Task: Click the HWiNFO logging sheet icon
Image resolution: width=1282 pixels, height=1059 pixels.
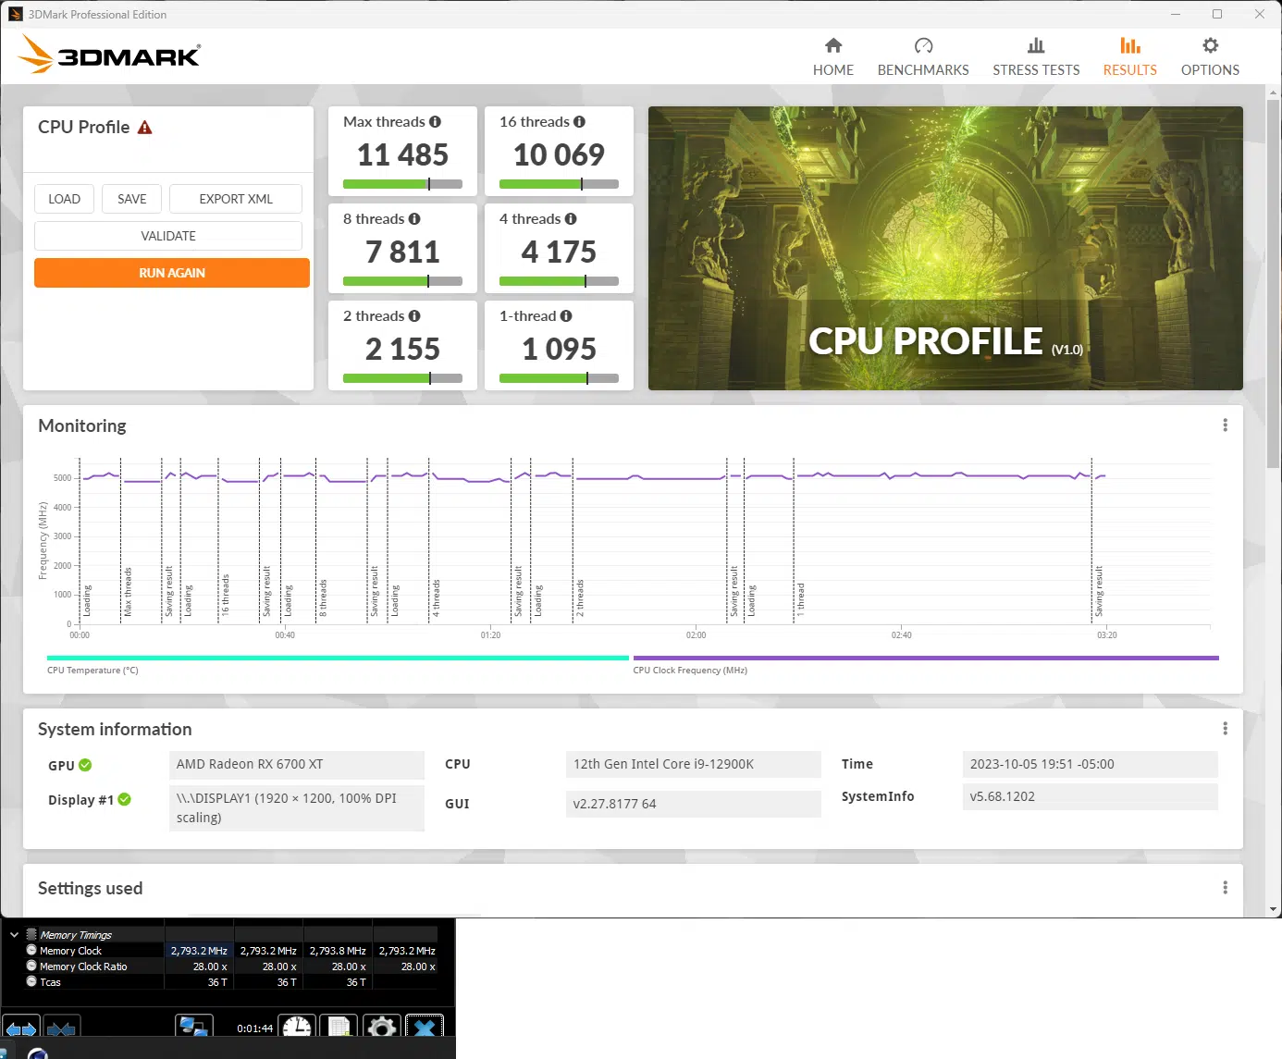Action: 339,1028
